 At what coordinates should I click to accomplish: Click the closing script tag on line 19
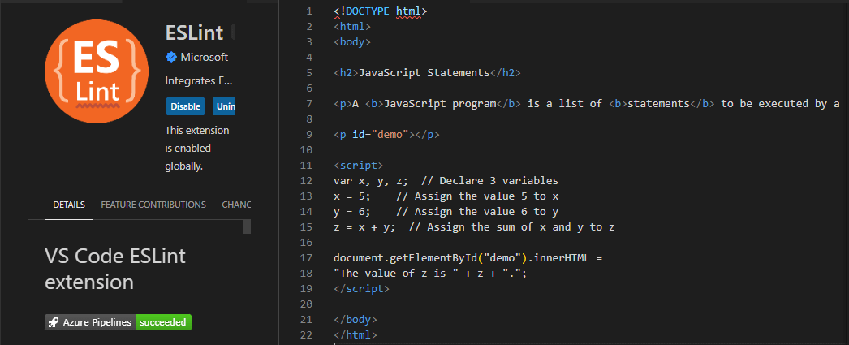tap(362, 289)
